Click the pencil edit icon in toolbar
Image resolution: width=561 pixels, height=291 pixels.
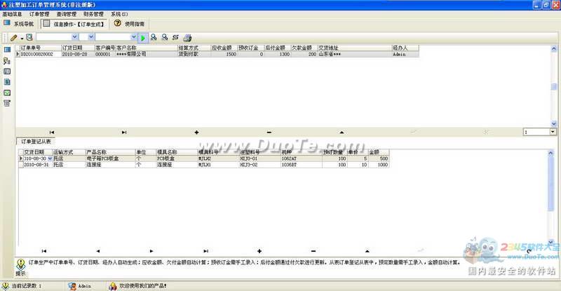(13, 37)
